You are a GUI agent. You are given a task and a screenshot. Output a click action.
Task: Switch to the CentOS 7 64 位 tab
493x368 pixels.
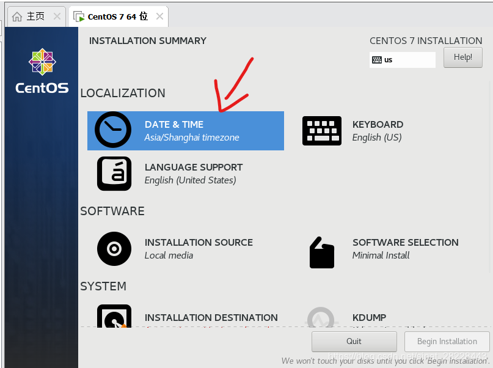119,17
